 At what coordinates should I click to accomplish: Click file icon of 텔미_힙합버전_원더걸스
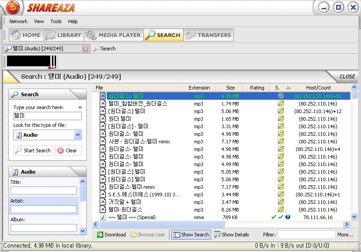pyautogui.click(x=103, y=103)
